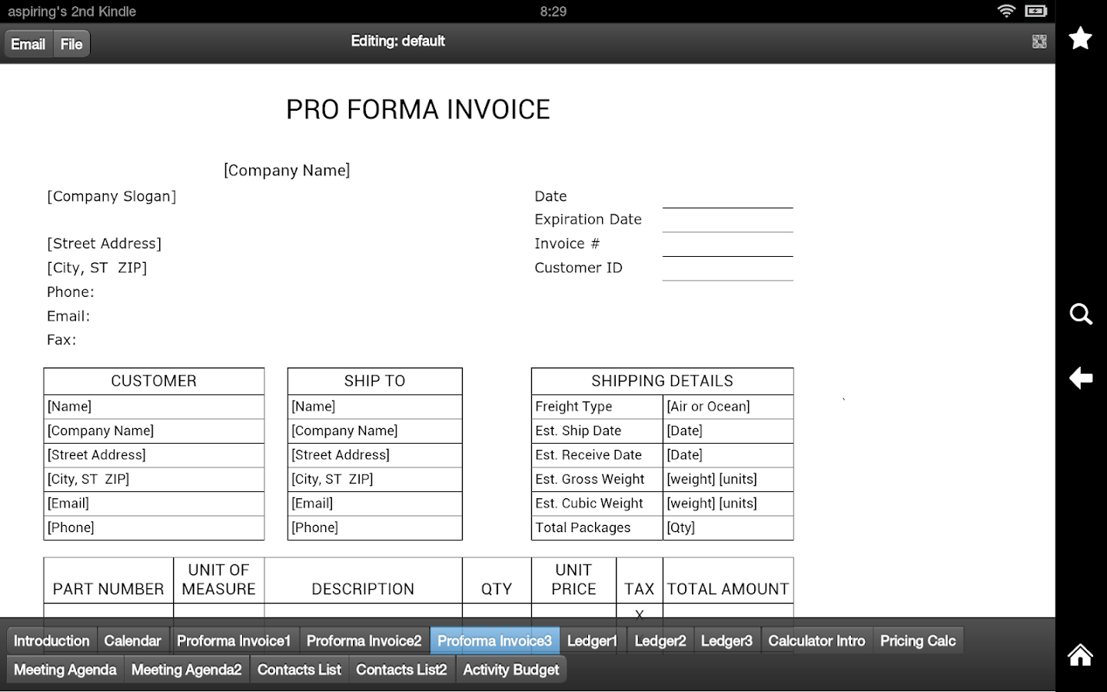
Task: Click [weight] [units] beside Est. Cubic Weight
Action: click(728, 504)
